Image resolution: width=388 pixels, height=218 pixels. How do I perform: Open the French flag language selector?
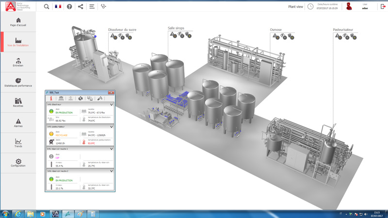[58, 7]
